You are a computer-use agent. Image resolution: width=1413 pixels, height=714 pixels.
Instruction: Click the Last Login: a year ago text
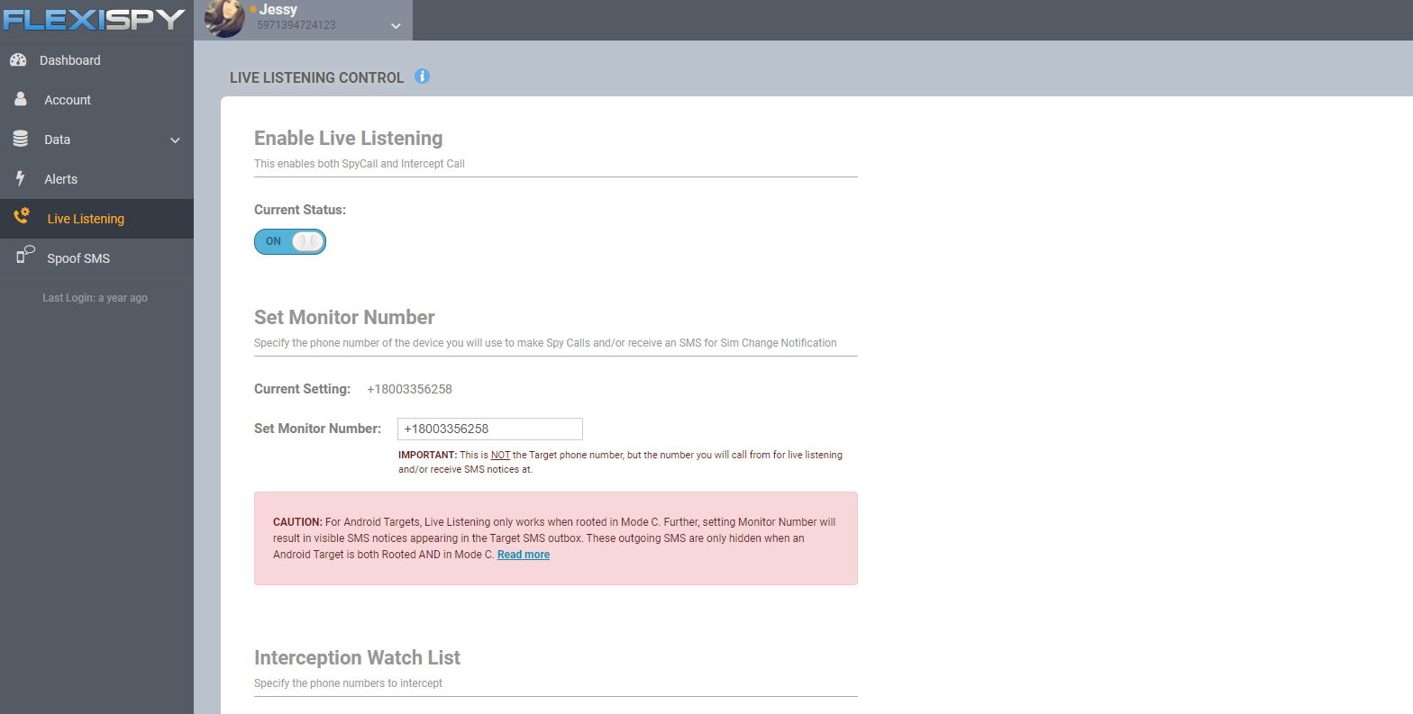[95, 298]
